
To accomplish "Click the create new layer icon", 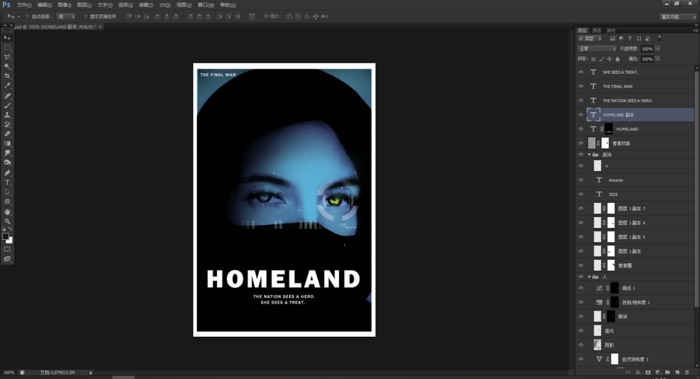I will click(677, 373).
